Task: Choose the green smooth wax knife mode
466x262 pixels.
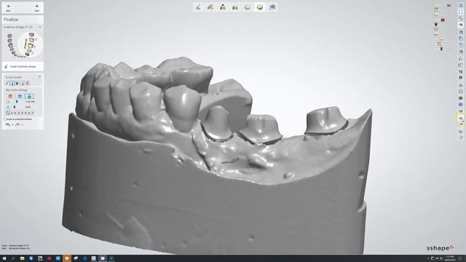Action: tap(29, 96)
